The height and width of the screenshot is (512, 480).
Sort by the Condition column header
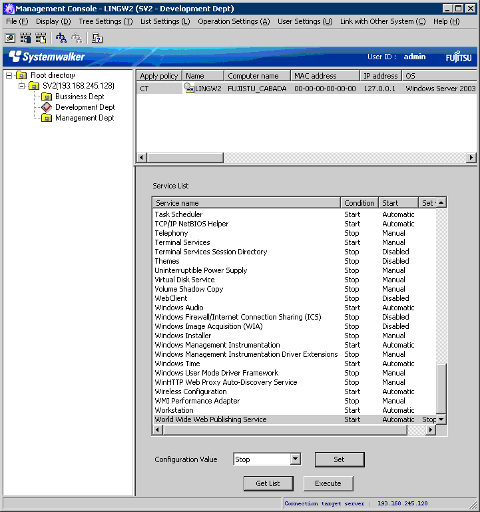click(360, 203)
